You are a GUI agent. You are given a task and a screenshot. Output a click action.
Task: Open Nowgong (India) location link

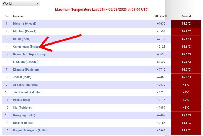[24, 115]
